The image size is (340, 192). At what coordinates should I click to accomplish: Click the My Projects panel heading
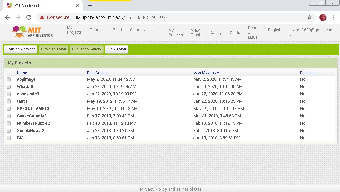[19, 63]
